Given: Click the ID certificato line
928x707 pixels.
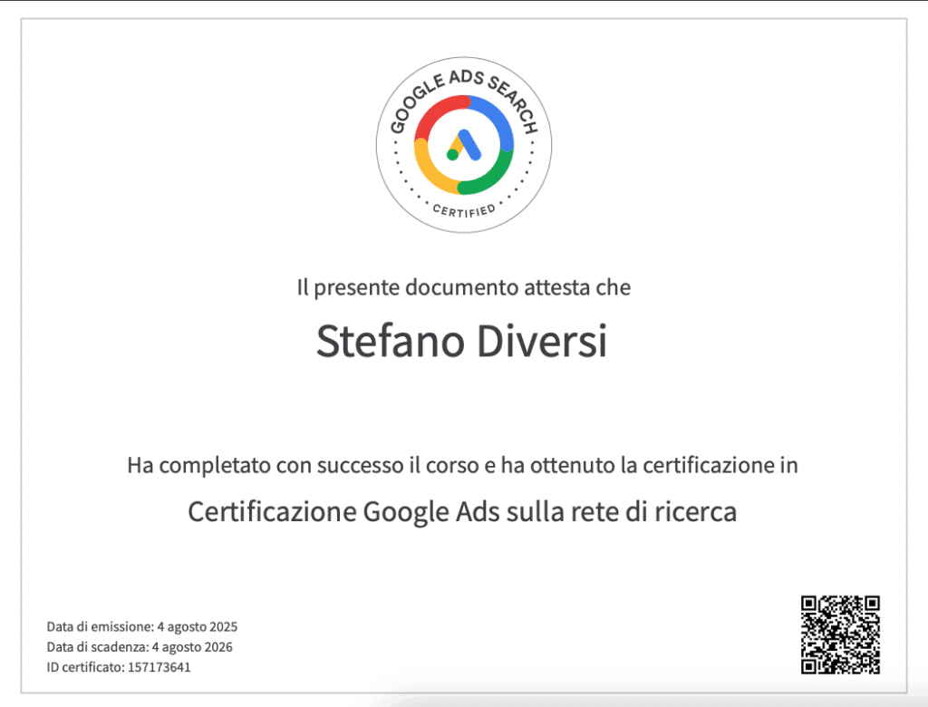Looking at the screenshot, I should click(119, 668).
